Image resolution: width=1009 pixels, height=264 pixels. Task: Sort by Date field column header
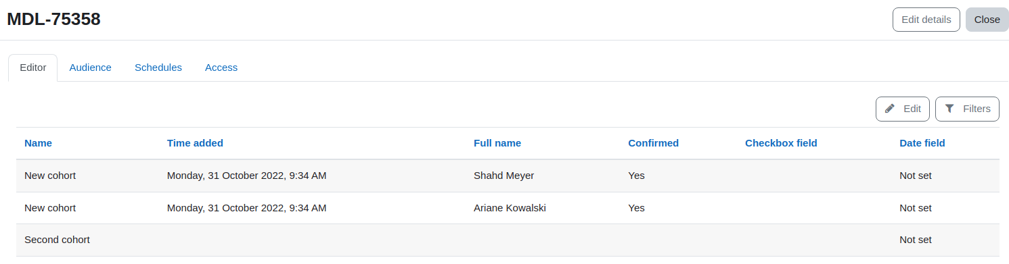[922, 143]
